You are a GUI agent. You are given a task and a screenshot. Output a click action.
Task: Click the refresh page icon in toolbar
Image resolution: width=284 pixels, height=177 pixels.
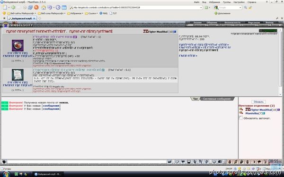(x=30, y=8)
